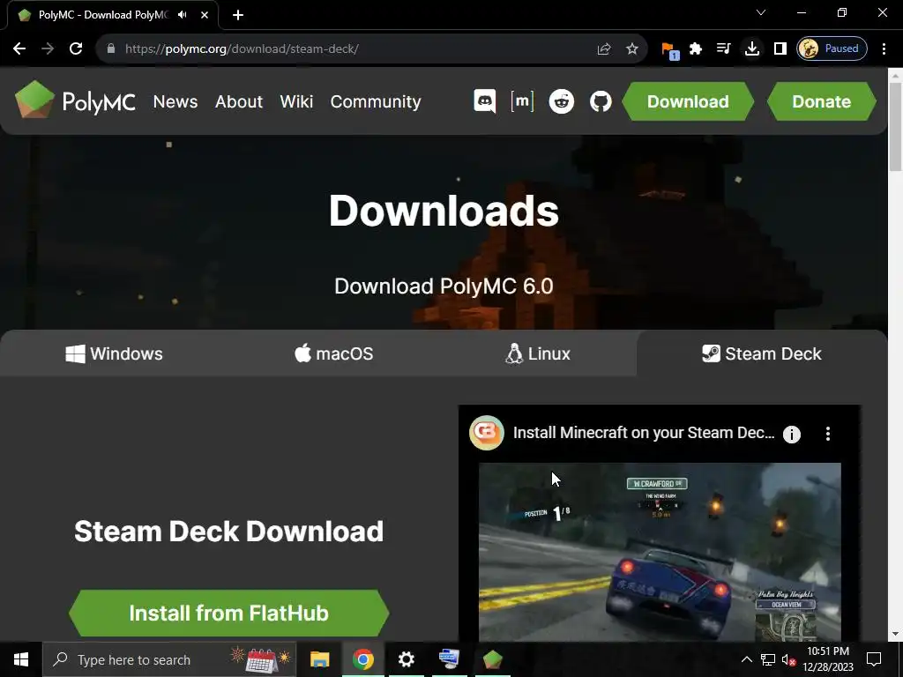Open the News menu item

175,101
